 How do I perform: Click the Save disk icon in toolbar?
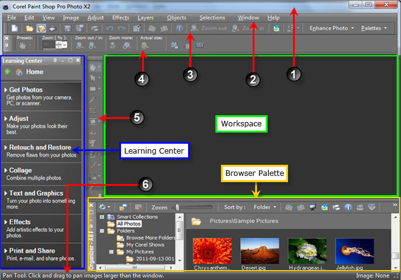[68, 28]
